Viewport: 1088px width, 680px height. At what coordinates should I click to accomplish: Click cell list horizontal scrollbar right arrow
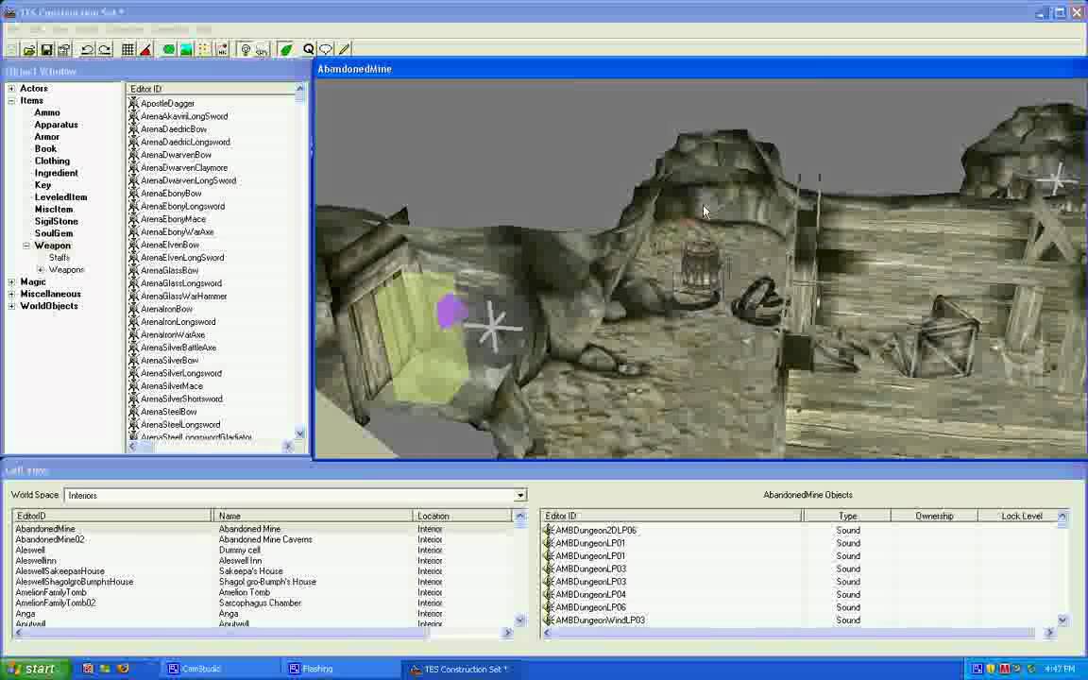click(x=507, y=632)
